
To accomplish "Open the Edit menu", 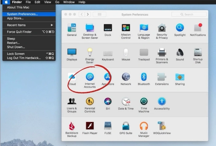I will 37,2.
